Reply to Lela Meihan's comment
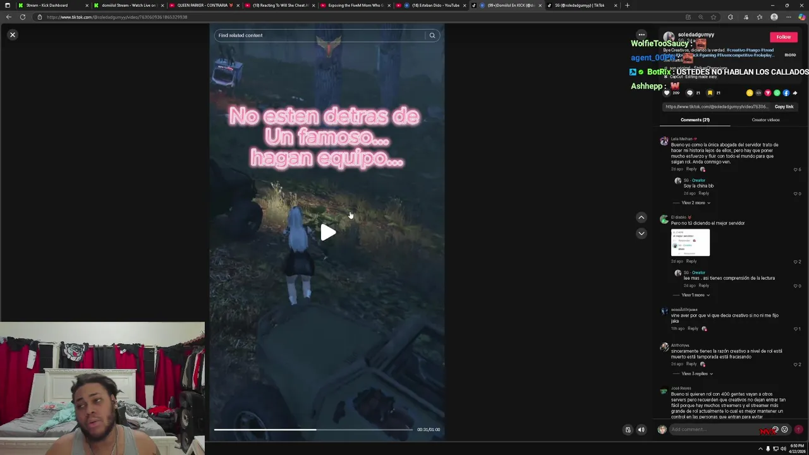Screen dimensions: 809x455 pos(691,169)
